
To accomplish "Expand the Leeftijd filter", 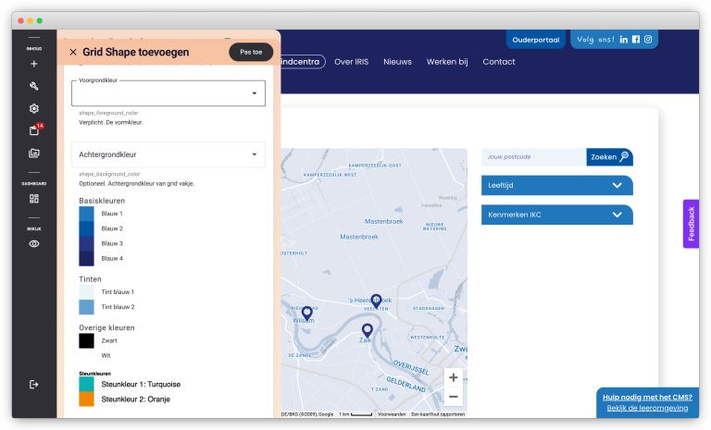I will (556, 185).
